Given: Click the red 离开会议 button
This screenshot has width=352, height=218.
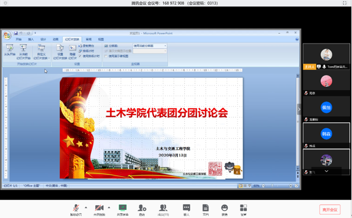Looking at the screenshot, I should click(330, 210).
